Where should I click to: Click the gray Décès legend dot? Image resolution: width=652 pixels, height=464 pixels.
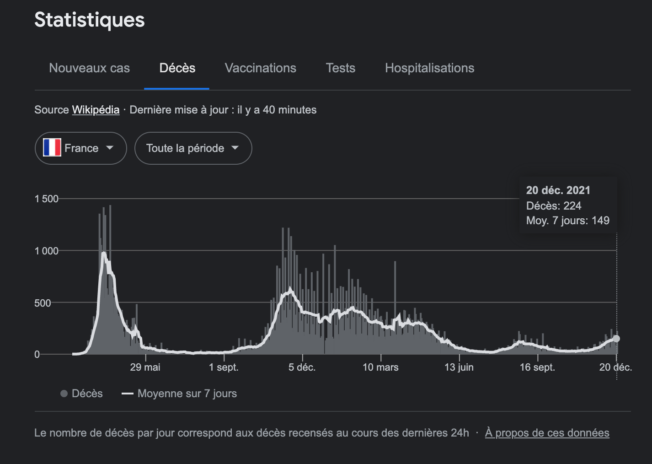click(64, 394)
